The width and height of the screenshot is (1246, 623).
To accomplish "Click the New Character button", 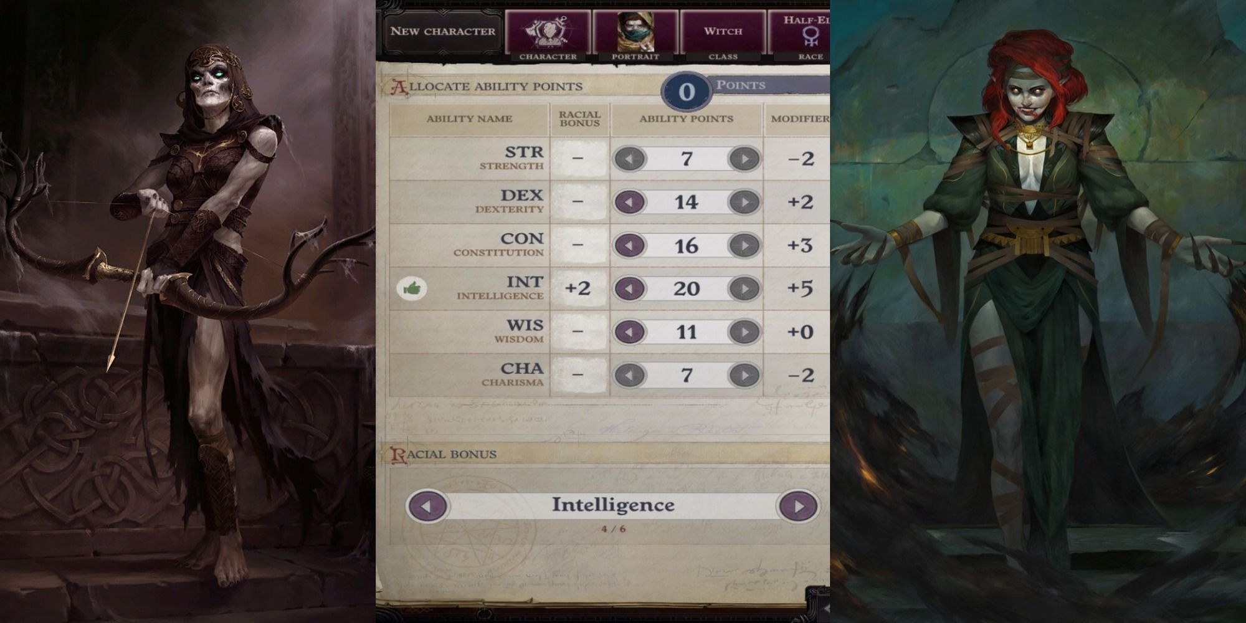I will click(442, 31).
